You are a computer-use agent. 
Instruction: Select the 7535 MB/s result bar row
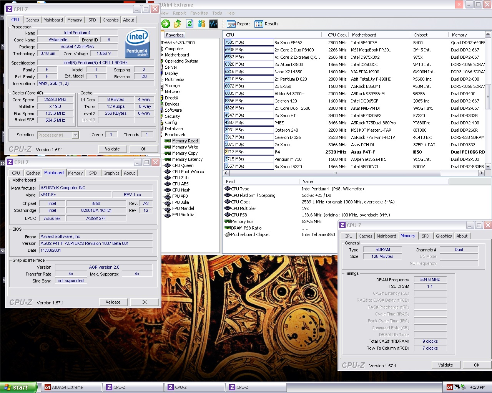coord(249,42)
